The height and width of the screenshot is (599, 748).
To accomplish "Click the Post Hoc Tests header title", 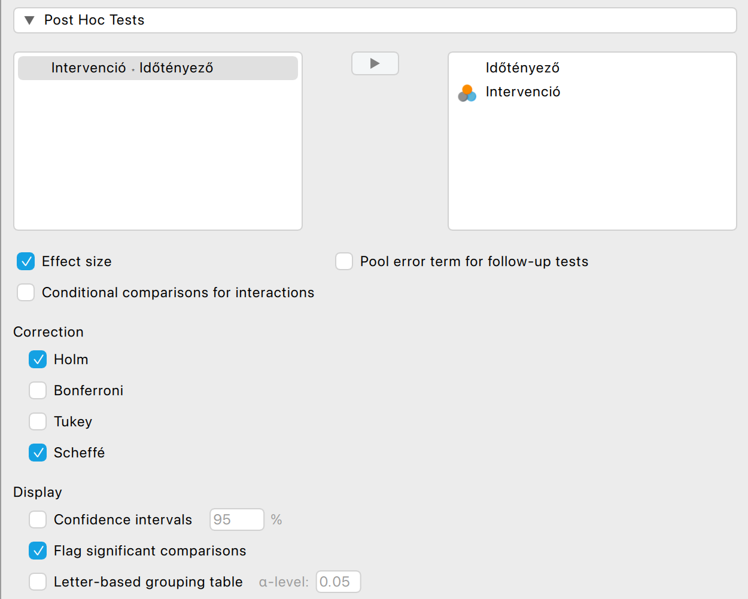I will coord(95,20).
